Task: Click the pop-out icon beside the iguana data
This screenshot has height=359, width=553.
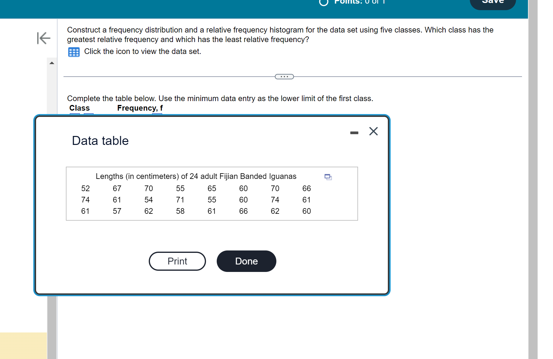Action: click(x=328, y=177)
